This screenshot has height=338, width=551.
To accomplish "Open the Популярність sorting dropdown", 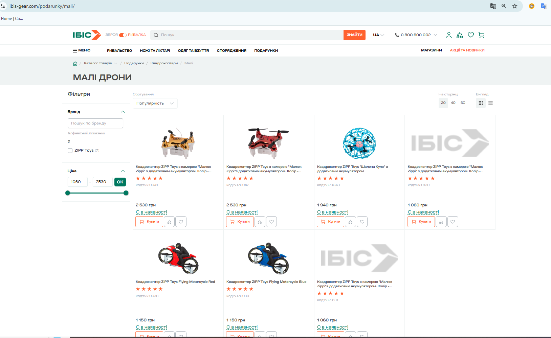I will click(x=155, y=104).
